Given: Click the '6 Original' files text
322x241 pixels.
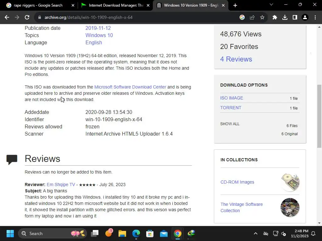Looking at the screenshot, I should pos(289,134).
